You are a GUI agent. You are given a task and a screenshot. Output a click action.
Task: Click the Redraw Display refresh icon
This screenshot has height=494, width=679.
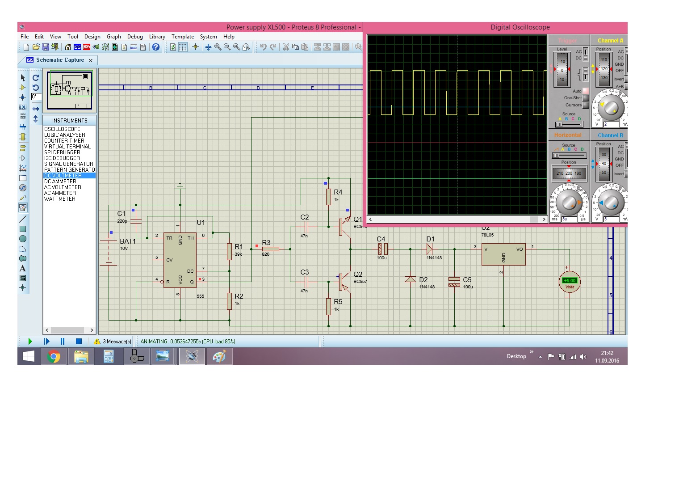tap(173, 47)
